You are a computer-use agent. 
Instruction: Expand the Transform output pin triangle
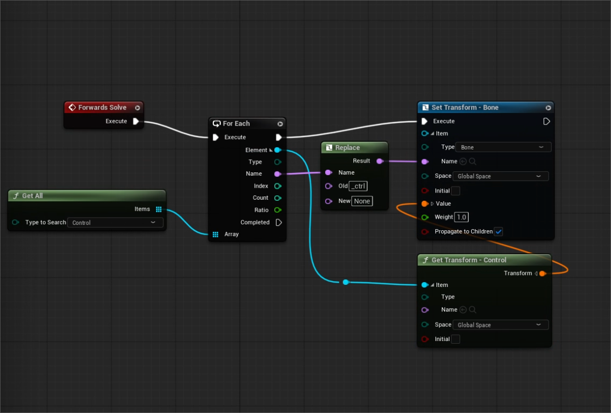click(536, 273)
